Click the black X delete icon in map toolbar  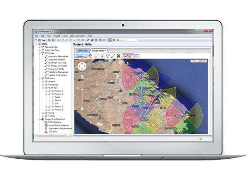click(x=118, y=56)
